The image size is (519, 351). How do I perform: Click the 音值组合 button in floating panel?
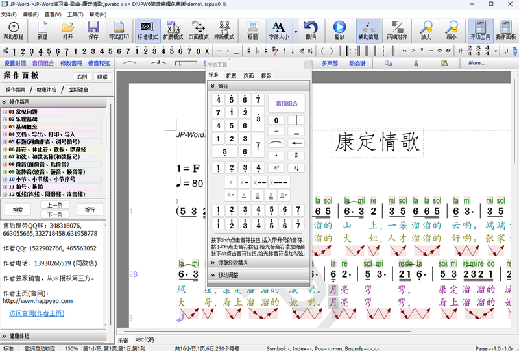point(287,103)
